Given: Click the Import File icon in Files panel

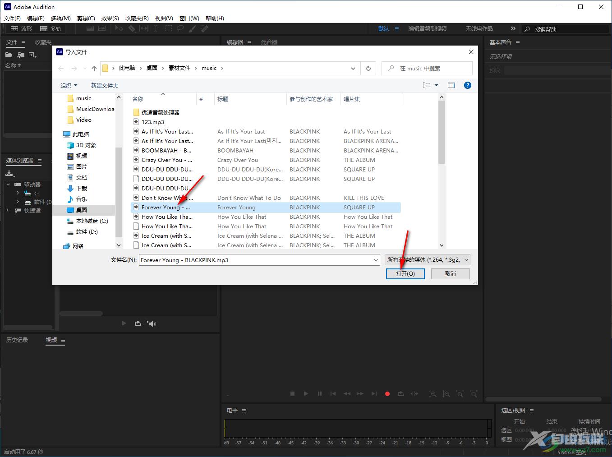Looking at the screenshot, I should 21,55.
